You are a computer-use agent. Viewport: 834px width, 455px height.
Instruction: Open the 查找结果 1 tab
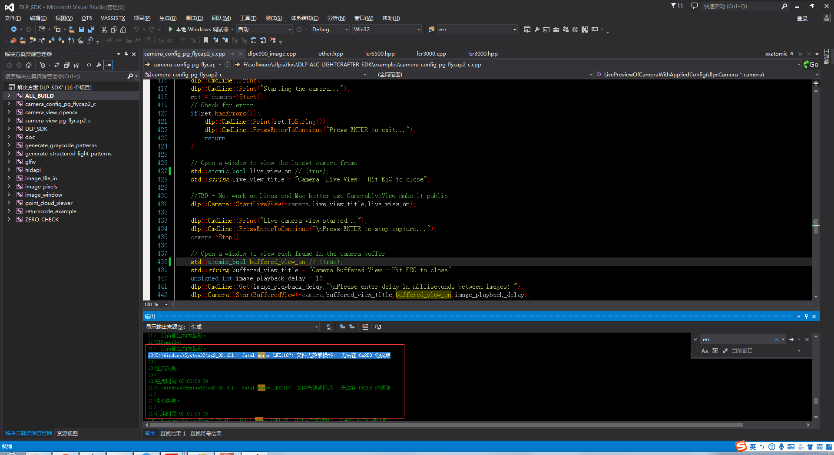(173, 434)
